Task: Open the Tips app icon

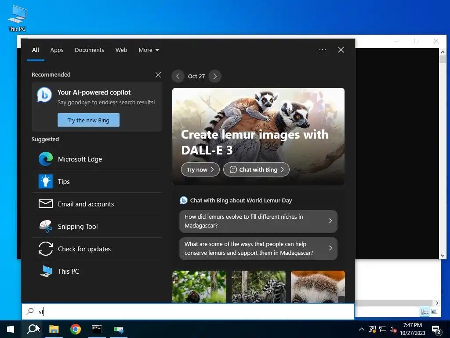Action: [x=46, y=181]
